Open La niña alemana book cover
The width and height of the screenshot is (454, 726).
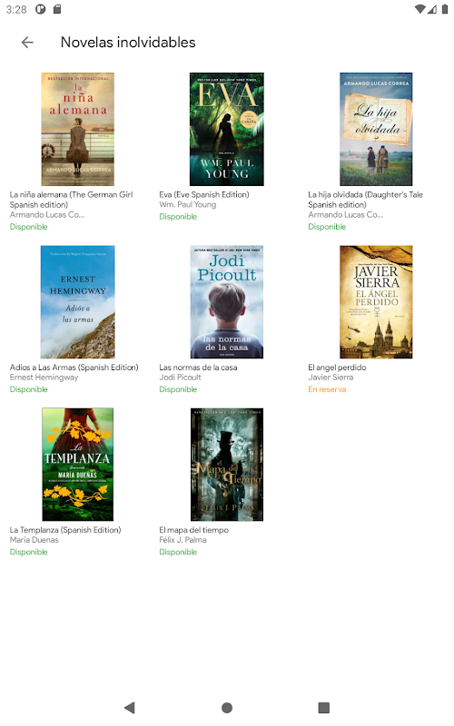coord(78,129)
